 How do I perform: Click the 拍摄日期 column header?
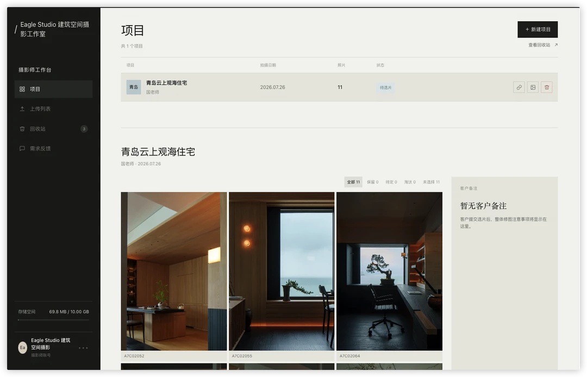[x=268, y=65]
